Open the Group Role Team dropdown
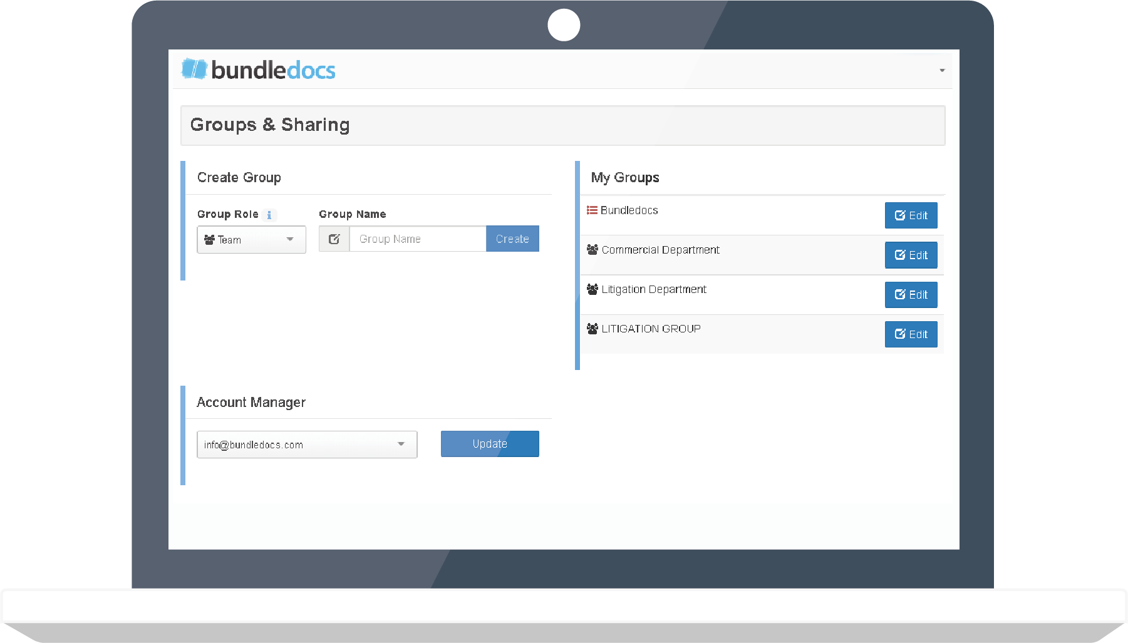This screenshot has width=1128, height=643. coord(251,240)
